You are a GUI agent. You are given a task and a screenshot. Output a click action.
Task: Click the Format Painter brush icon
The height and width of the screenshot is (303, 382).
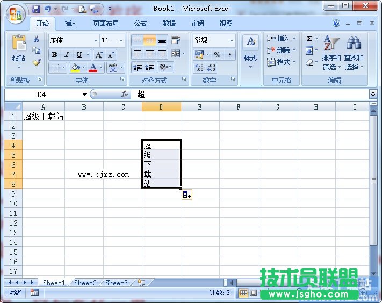[x=37, y=62]
